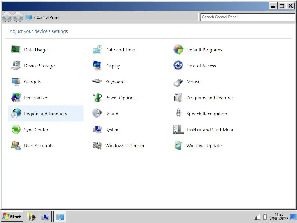Open the Data Usage link
This screenshot has width=297, height=223.
click(x=36, y=50)
